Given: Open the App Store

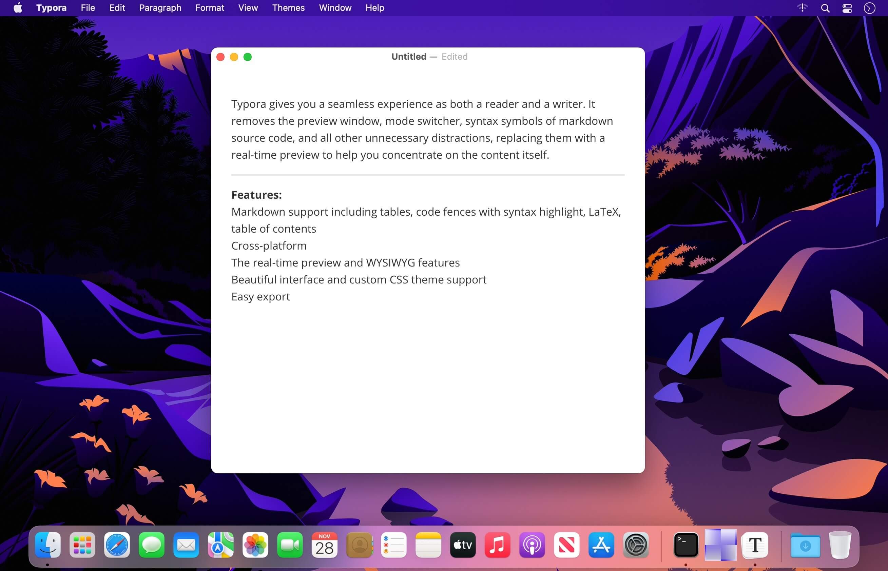Looking at the screenshot, I should coord(601,545).
